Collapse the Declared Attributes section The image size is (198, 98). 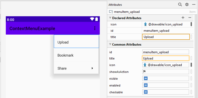[110, 18]
